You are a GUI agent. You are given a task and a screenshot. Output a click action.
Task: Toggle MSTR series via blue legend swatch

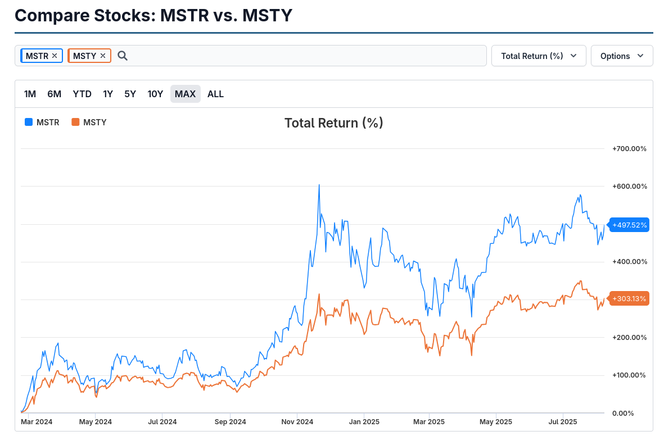click(x=29, y=122)
